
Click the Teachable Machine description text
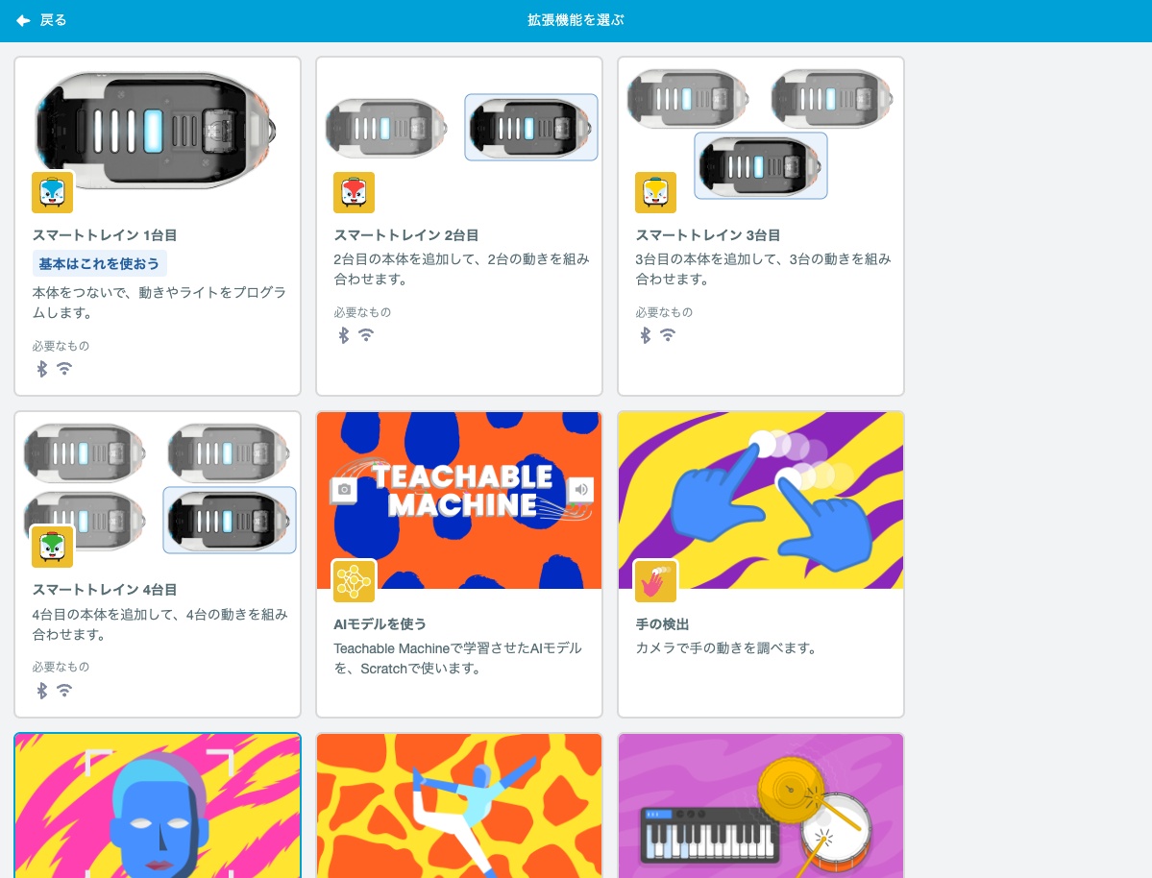(x=457, y=658)
